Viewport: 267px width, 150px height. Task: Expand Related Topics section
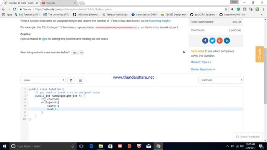201,62
